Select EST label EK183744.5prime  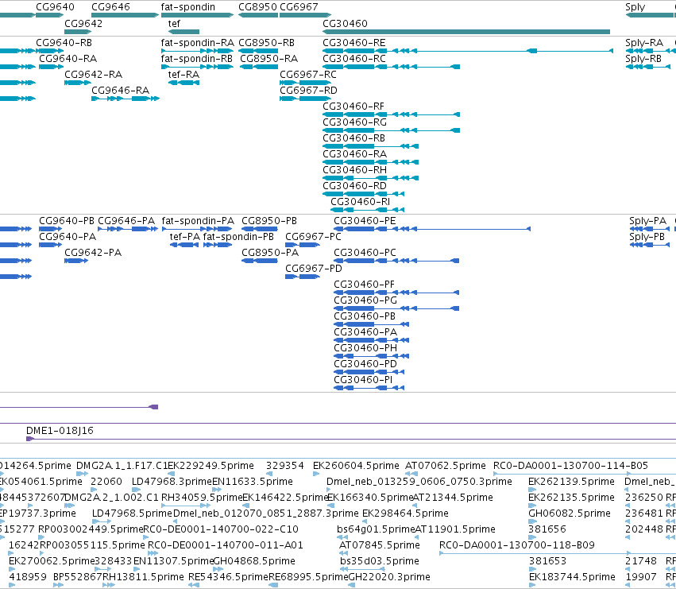tap(571, 577)
